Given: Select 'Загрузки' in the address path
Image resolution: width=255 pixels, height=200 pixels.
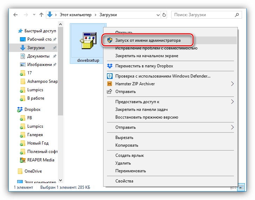Looking at the screenshot, I should click(x=108, y=15).
